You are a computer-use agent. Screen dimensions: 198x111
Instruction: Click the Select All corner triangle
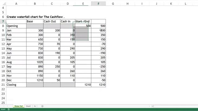point(4,4)
